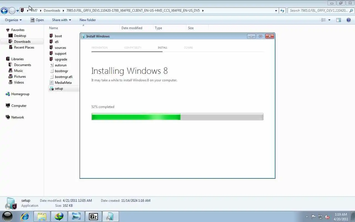Screen dimensions: 355x222
Task: Select Recent Places under Favorites
Action: [24, 47]
